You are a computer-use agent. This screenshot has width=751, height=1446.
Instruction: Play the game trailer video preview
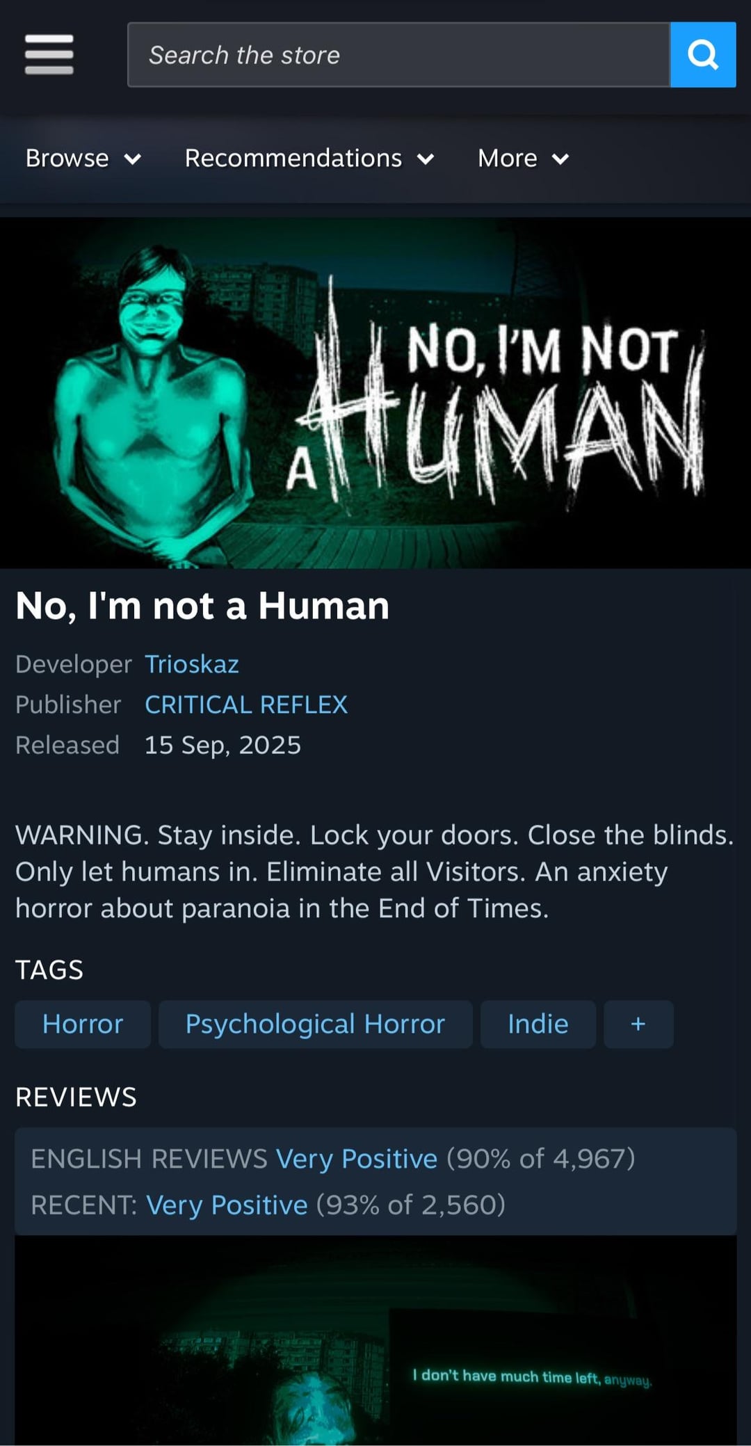point(375,1340)
